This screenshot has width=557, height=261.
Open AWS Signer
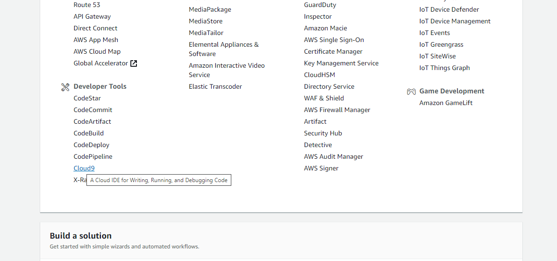(x=321, y=168)
